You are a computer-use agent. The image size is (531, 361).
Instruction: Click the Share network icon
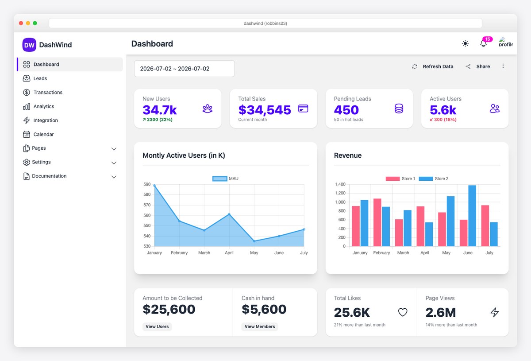click(468, 66)
